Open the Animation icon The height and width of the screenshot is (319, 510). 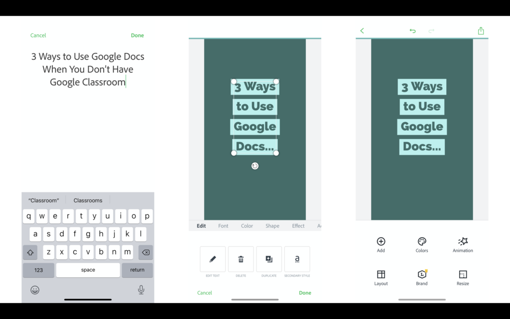(x=463, y=242)
